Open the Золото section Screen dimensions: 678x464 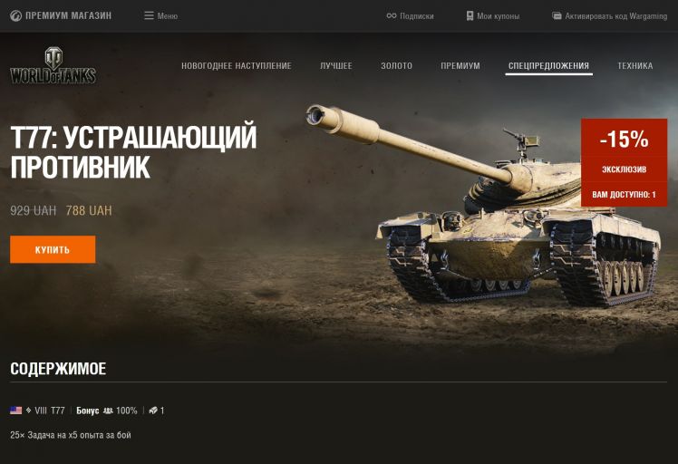tap(396, 66)
